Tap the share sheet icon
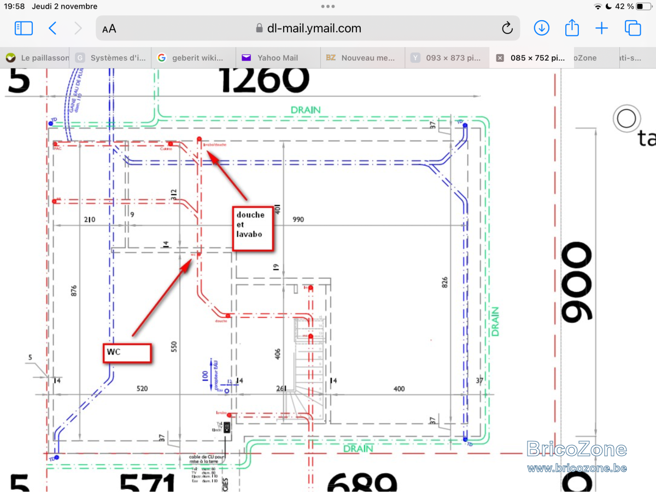The image size is (656, 492). click(572, 27)
